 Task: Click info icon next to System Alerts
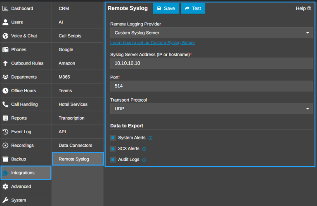point(150,138)
